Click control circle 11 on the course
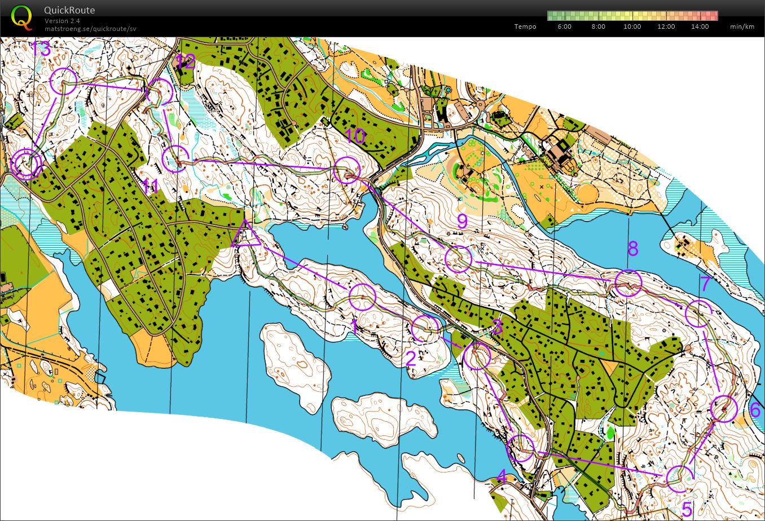The image size is (765, 521). tap(175, 158)
